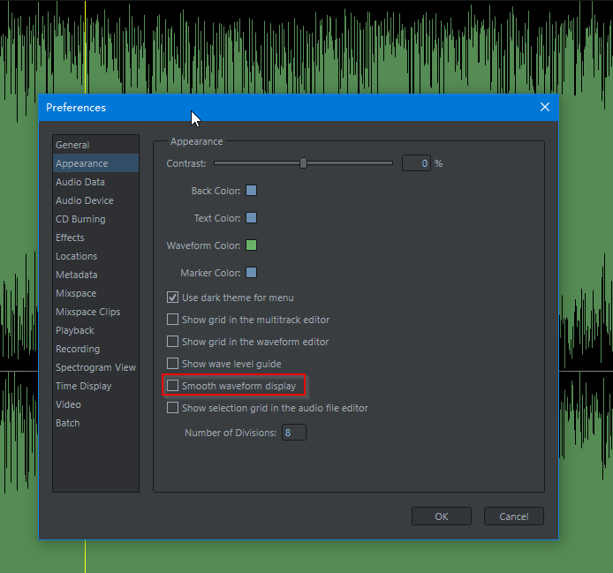Screen dimensions: 613x573
Task: Check Show selection grid in audio file editor
Action: 173,408
